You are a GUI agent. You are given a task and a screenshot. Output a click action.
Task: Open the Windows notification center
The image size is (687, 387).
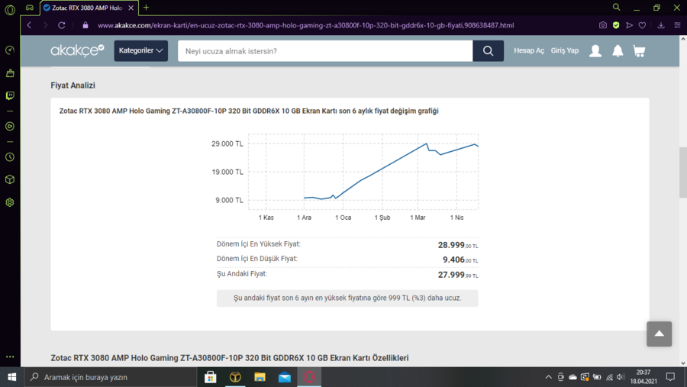tap(670, 377)
